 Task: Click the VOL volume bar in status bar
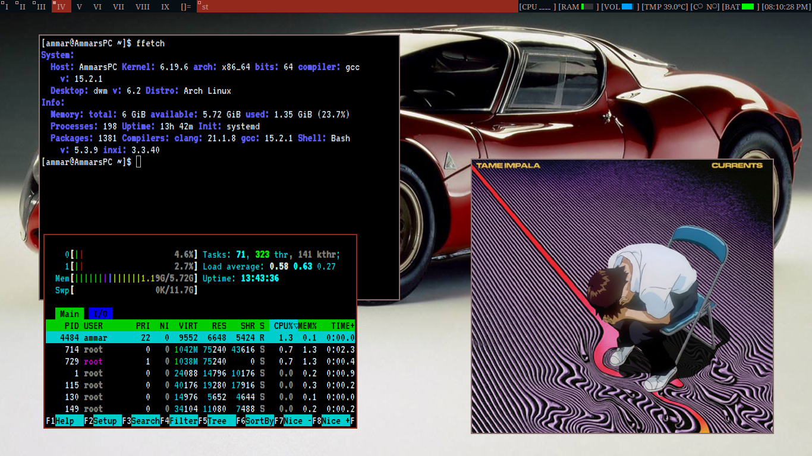[x=620, y=7]
